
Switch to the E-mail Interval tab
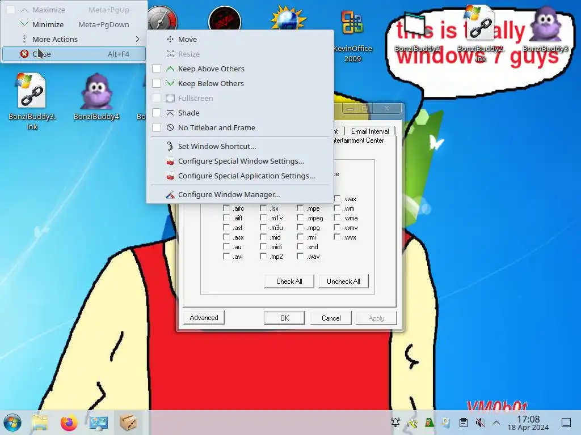pos(370,131)
